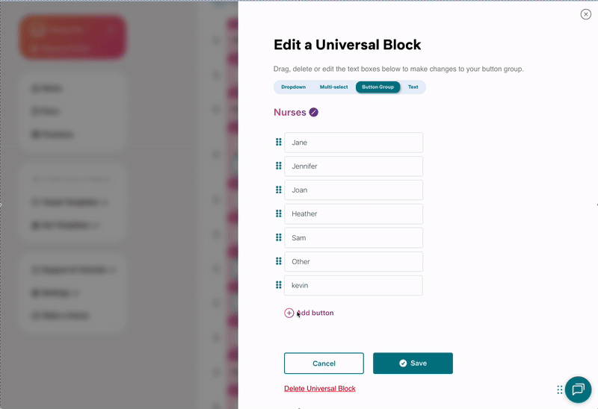Click the drag handle next to Jane

coord(279,142)
